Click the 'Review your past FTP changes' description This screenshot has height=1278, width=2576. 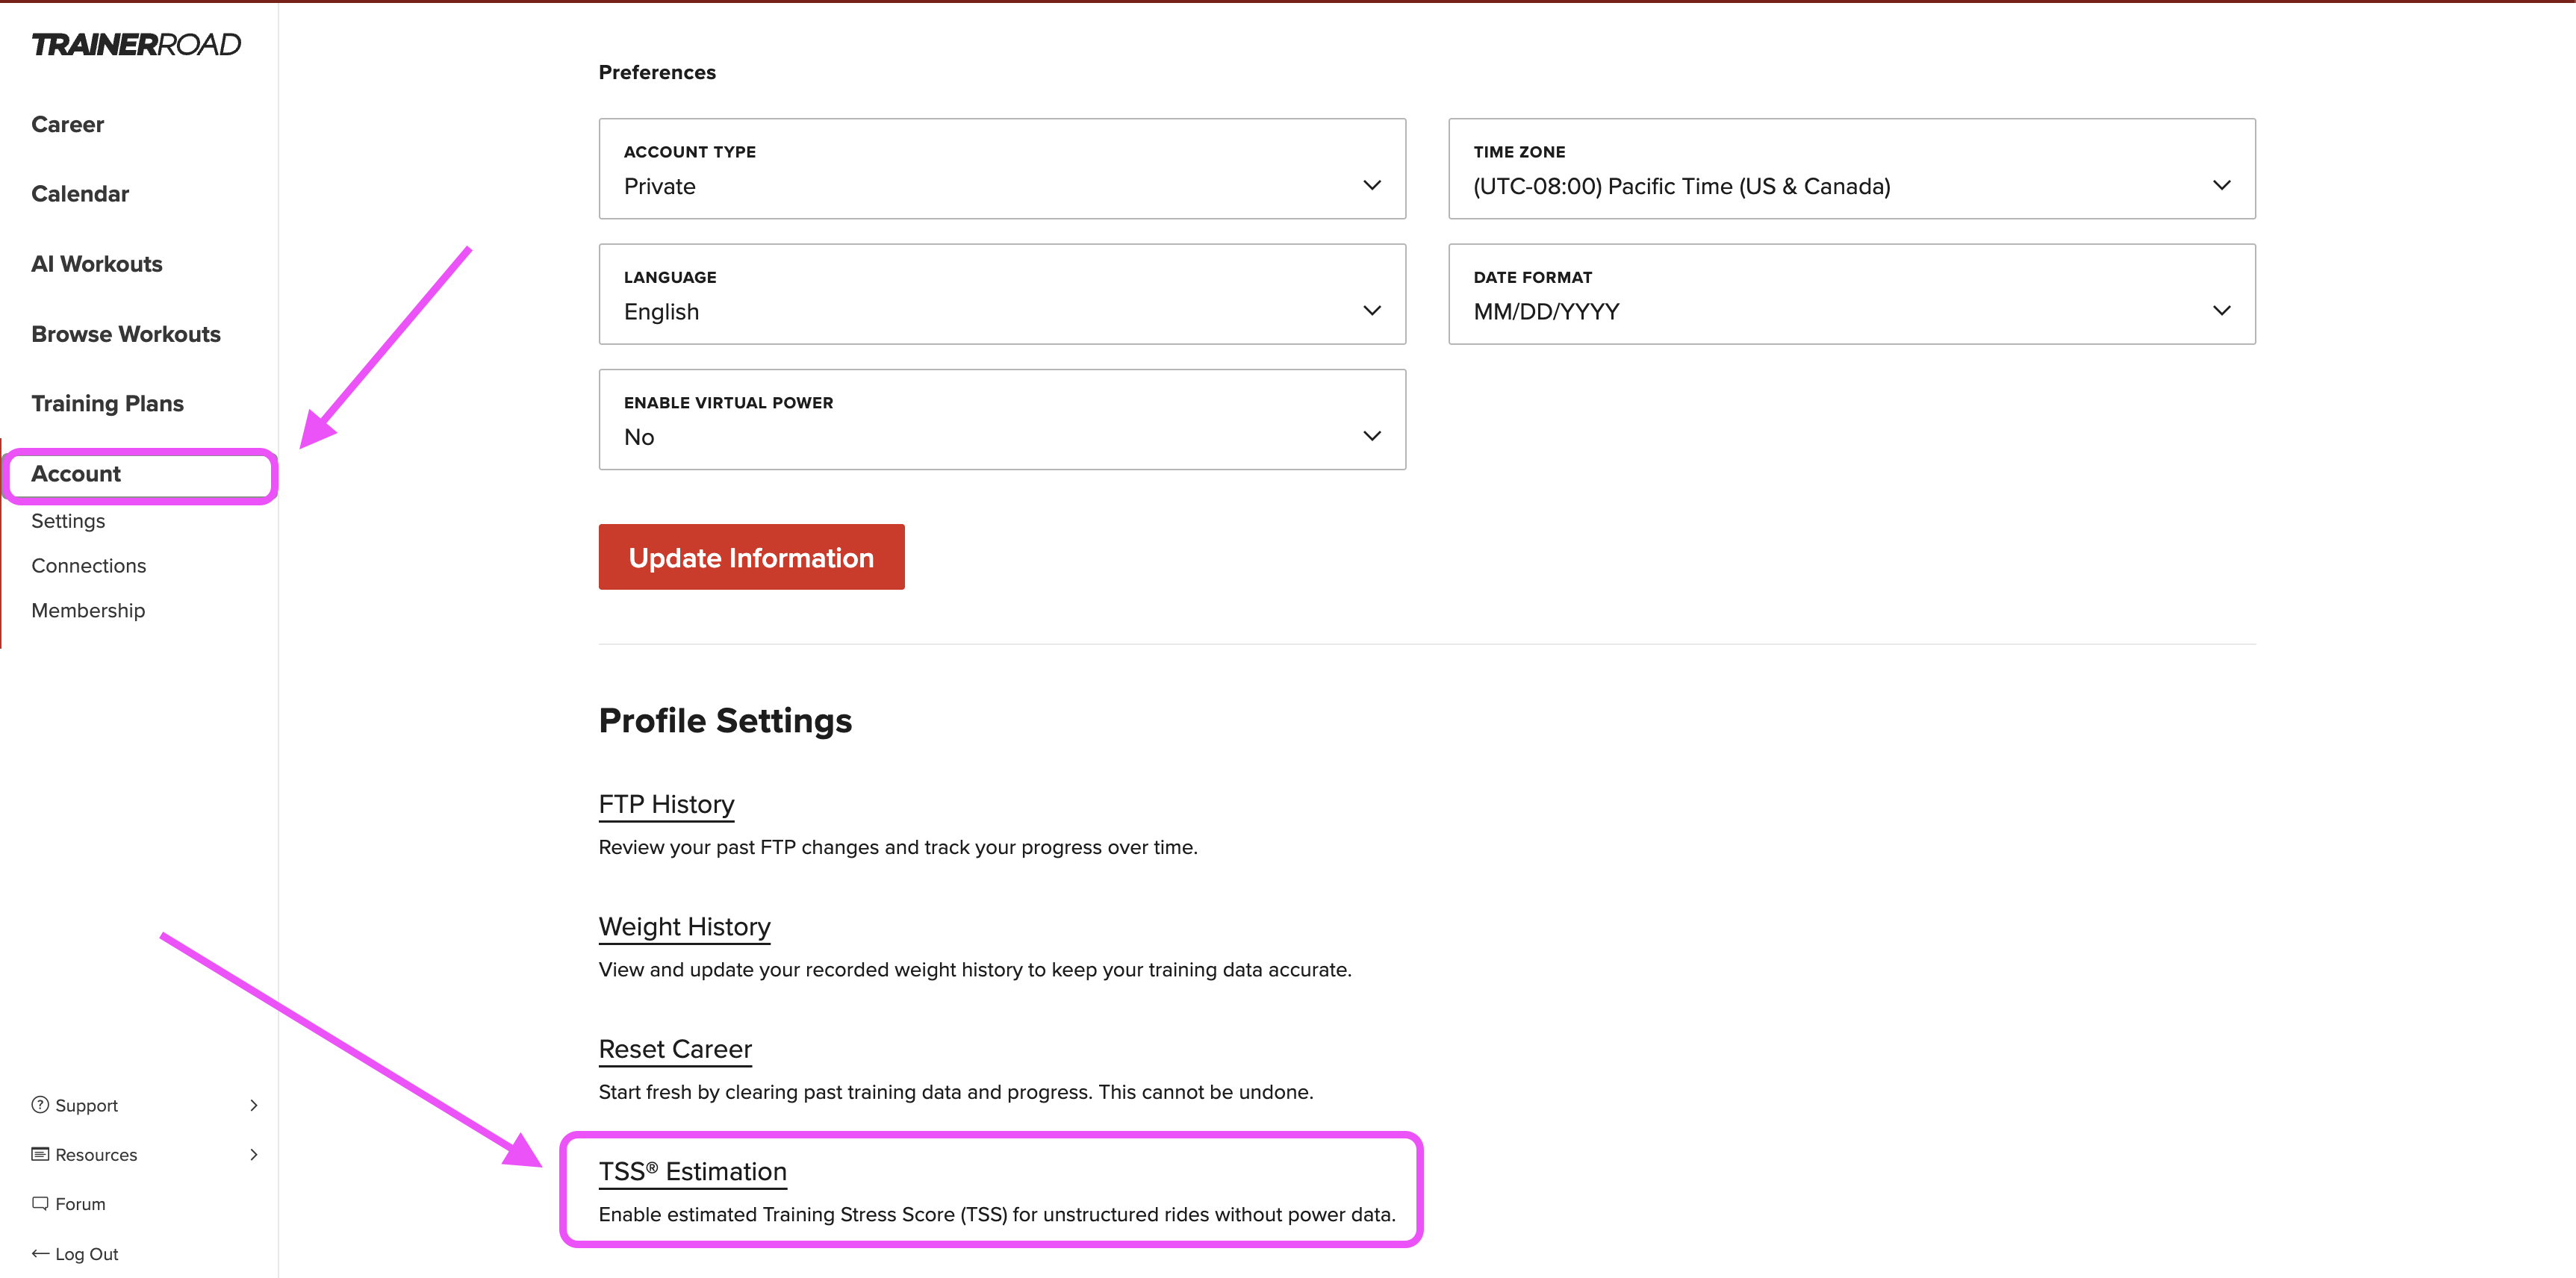point(898,847)
